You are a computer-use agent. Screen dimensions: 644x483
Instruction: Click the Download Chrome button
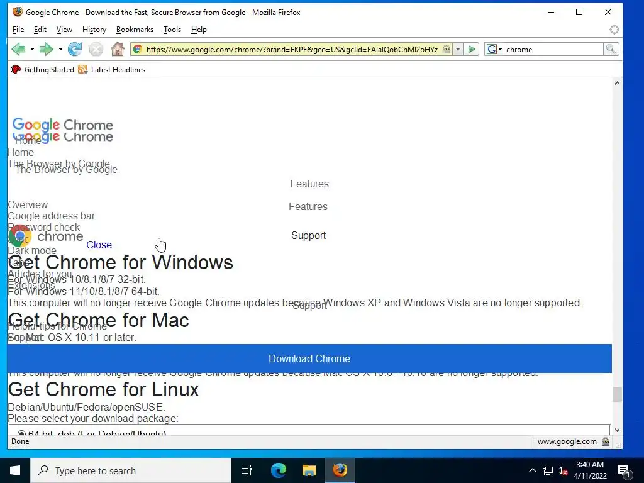(309, 358)
